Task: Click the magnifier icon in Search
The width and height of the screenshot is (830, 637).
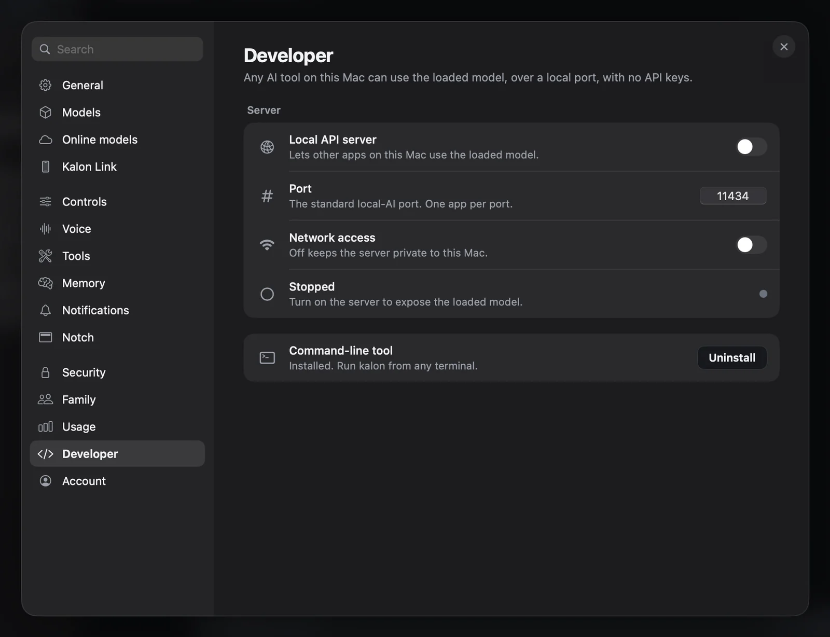Action: click(45, 49)
